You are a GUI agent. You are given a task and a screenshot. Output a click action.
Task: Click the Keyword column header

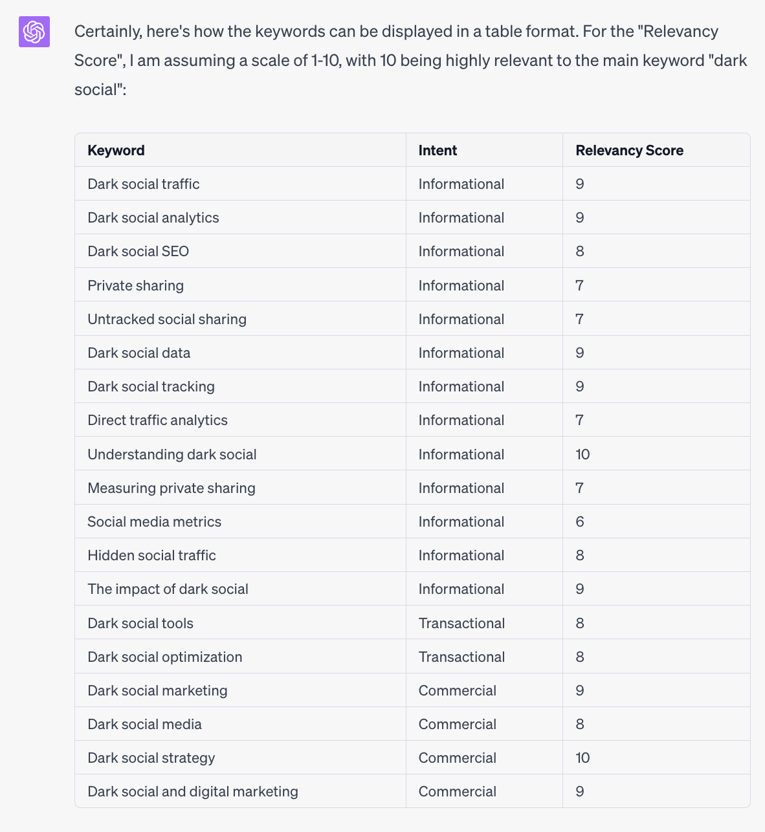pyautogui.click(x=116, y=150)
